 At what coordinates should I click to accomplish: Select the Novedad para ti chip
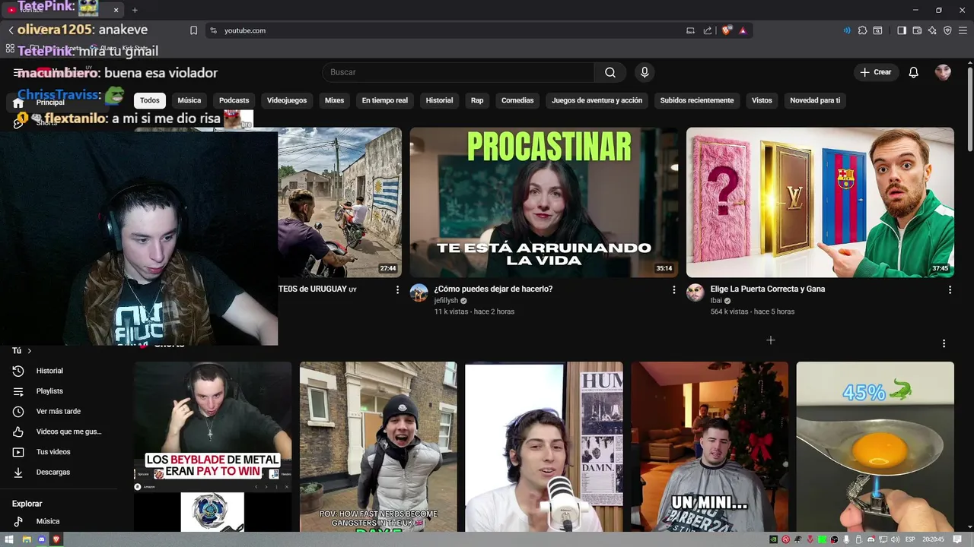tap(815, 100)
